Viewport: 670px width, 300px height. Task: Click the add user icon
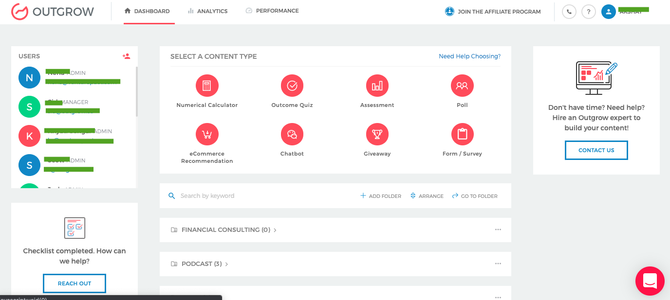pos(127,56)
